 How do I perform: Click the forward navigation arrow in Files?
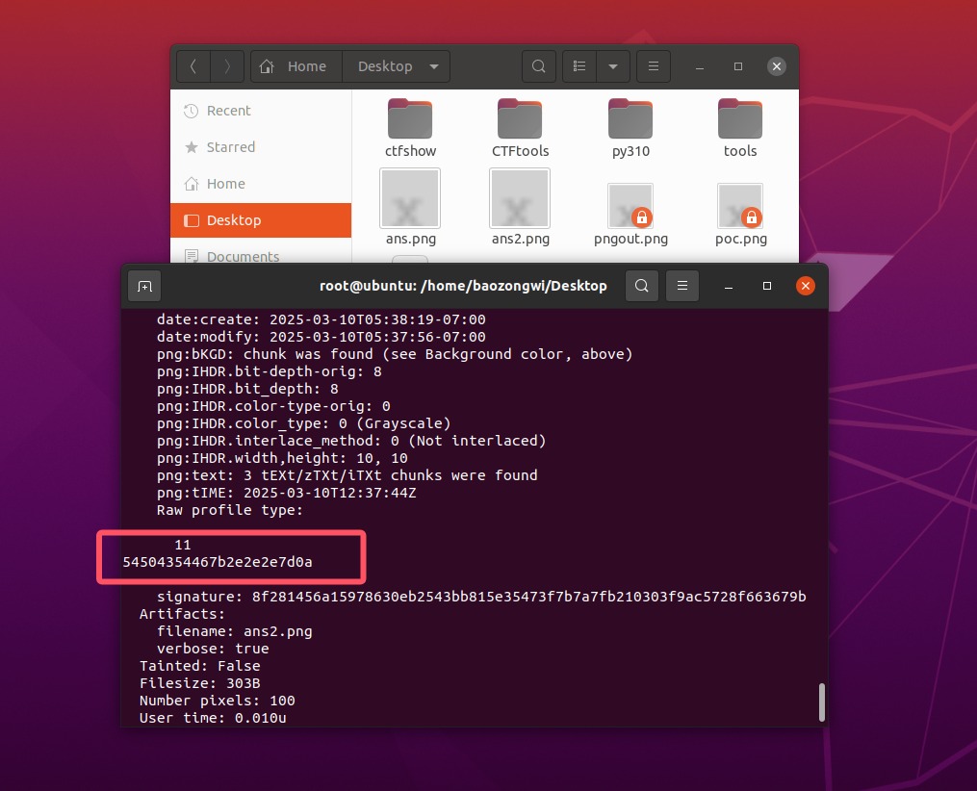click(x=227, y=66)
